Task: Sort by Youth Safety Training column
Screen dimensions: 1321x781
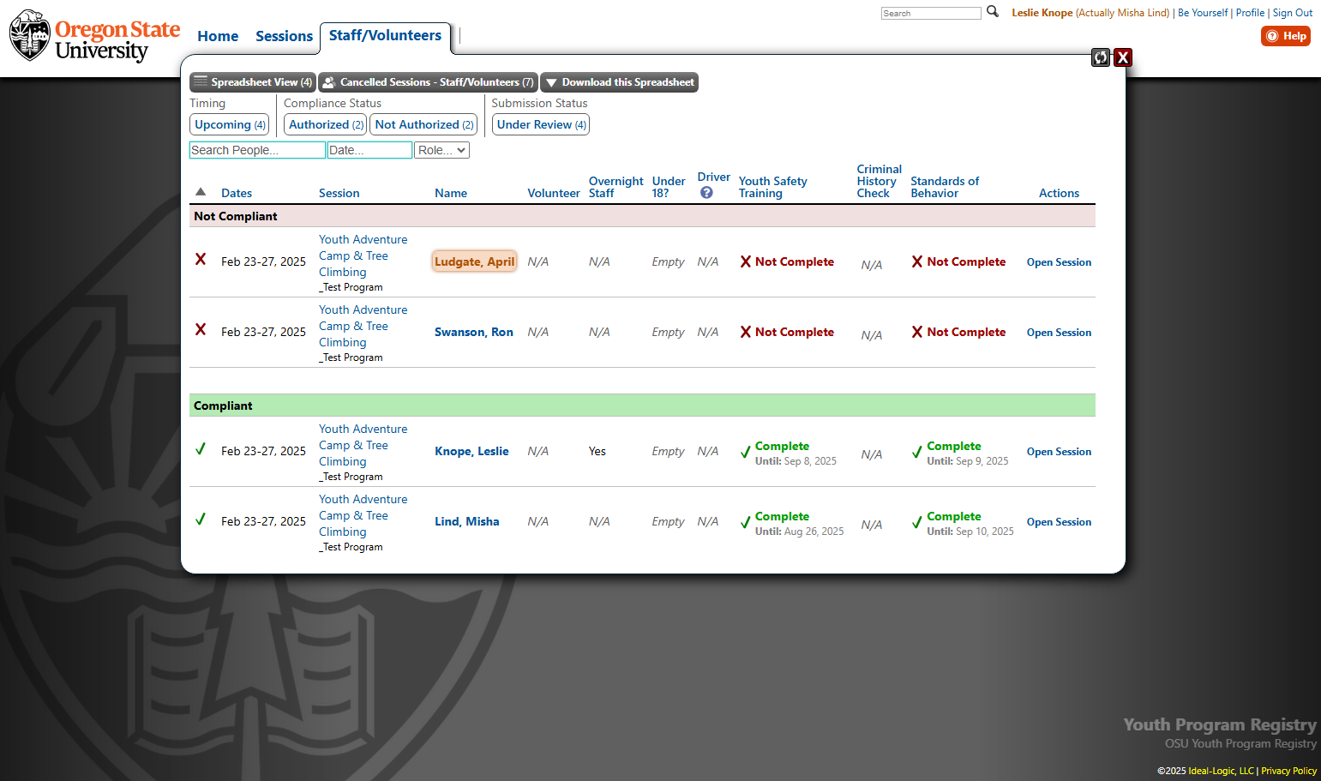Action: point(773,187)
